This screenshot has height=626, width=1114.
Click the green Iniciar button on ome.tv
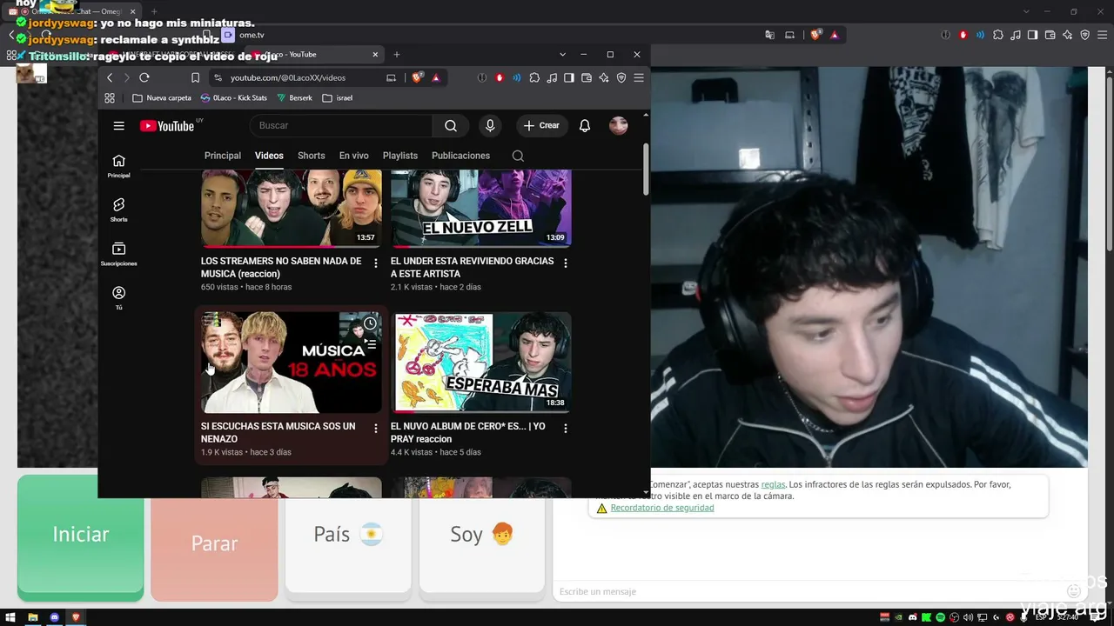click(81, 536)
